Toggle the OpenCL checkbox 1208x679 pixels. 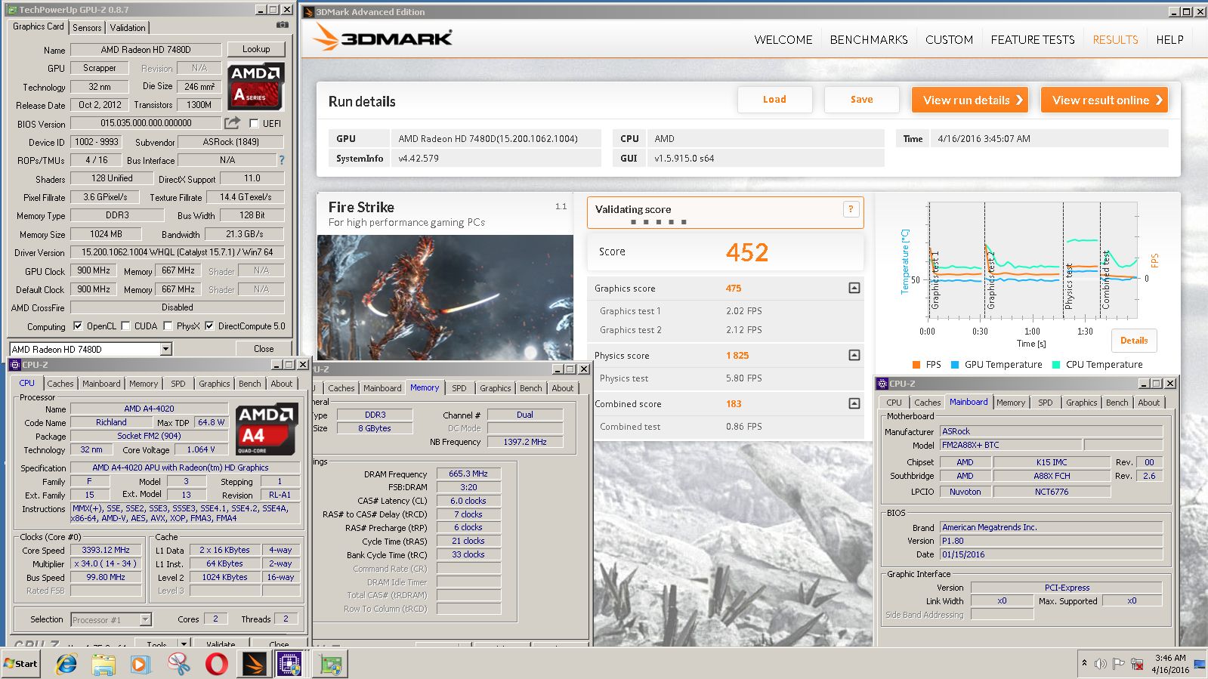[x=78, y=326]
